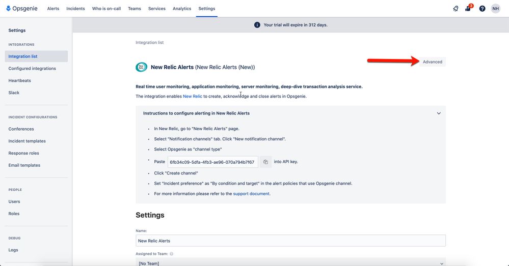This screenshot has width=509, height=266.
Task: Open Response roles in sidebar
Action: click(x=24, y=153)
